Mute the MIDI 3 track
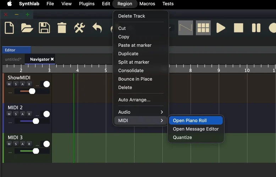Screen dimensions: 276x177 [x=9, y=144]
